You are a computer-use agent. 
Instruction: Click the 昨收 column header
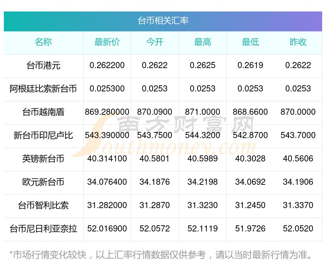click(x=298, y=42)
